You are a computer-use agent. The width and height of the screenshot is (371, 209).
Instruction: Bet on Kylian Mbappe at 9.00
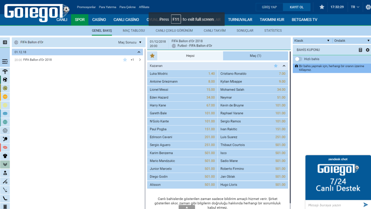[x=253, y=82]
